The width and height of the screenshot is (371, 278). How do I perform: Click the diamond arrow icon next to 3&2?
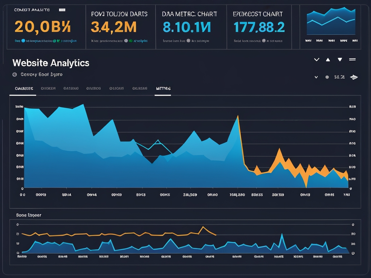pos(354,77)
